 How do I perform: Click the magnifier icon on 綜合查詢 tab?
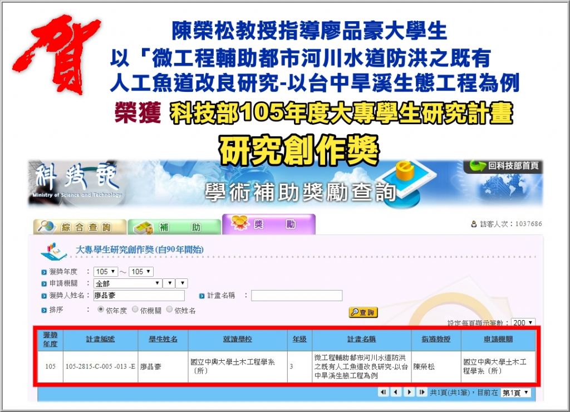click(x=47, y=227)
